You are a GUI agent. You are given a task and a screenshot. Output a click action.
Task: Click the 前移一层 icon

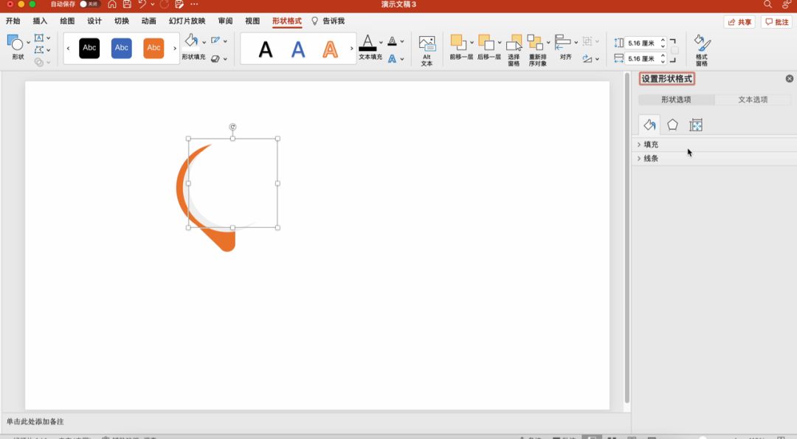pos(458,43)
